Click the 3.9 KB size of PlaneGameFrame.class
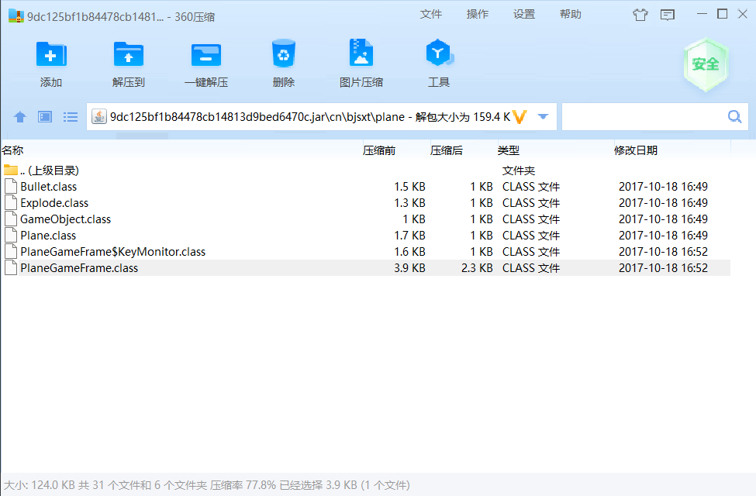756x496 pixels. click(410, 268)
